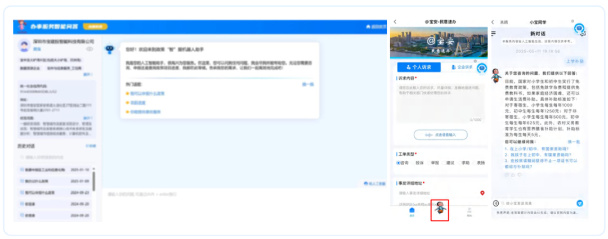Select the 求助 work order type
The width and height of the screenshot is (608, 239).
click(x=463, y=163)
